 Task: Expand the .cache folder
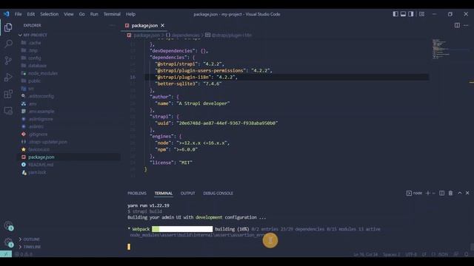coord(35,43)
